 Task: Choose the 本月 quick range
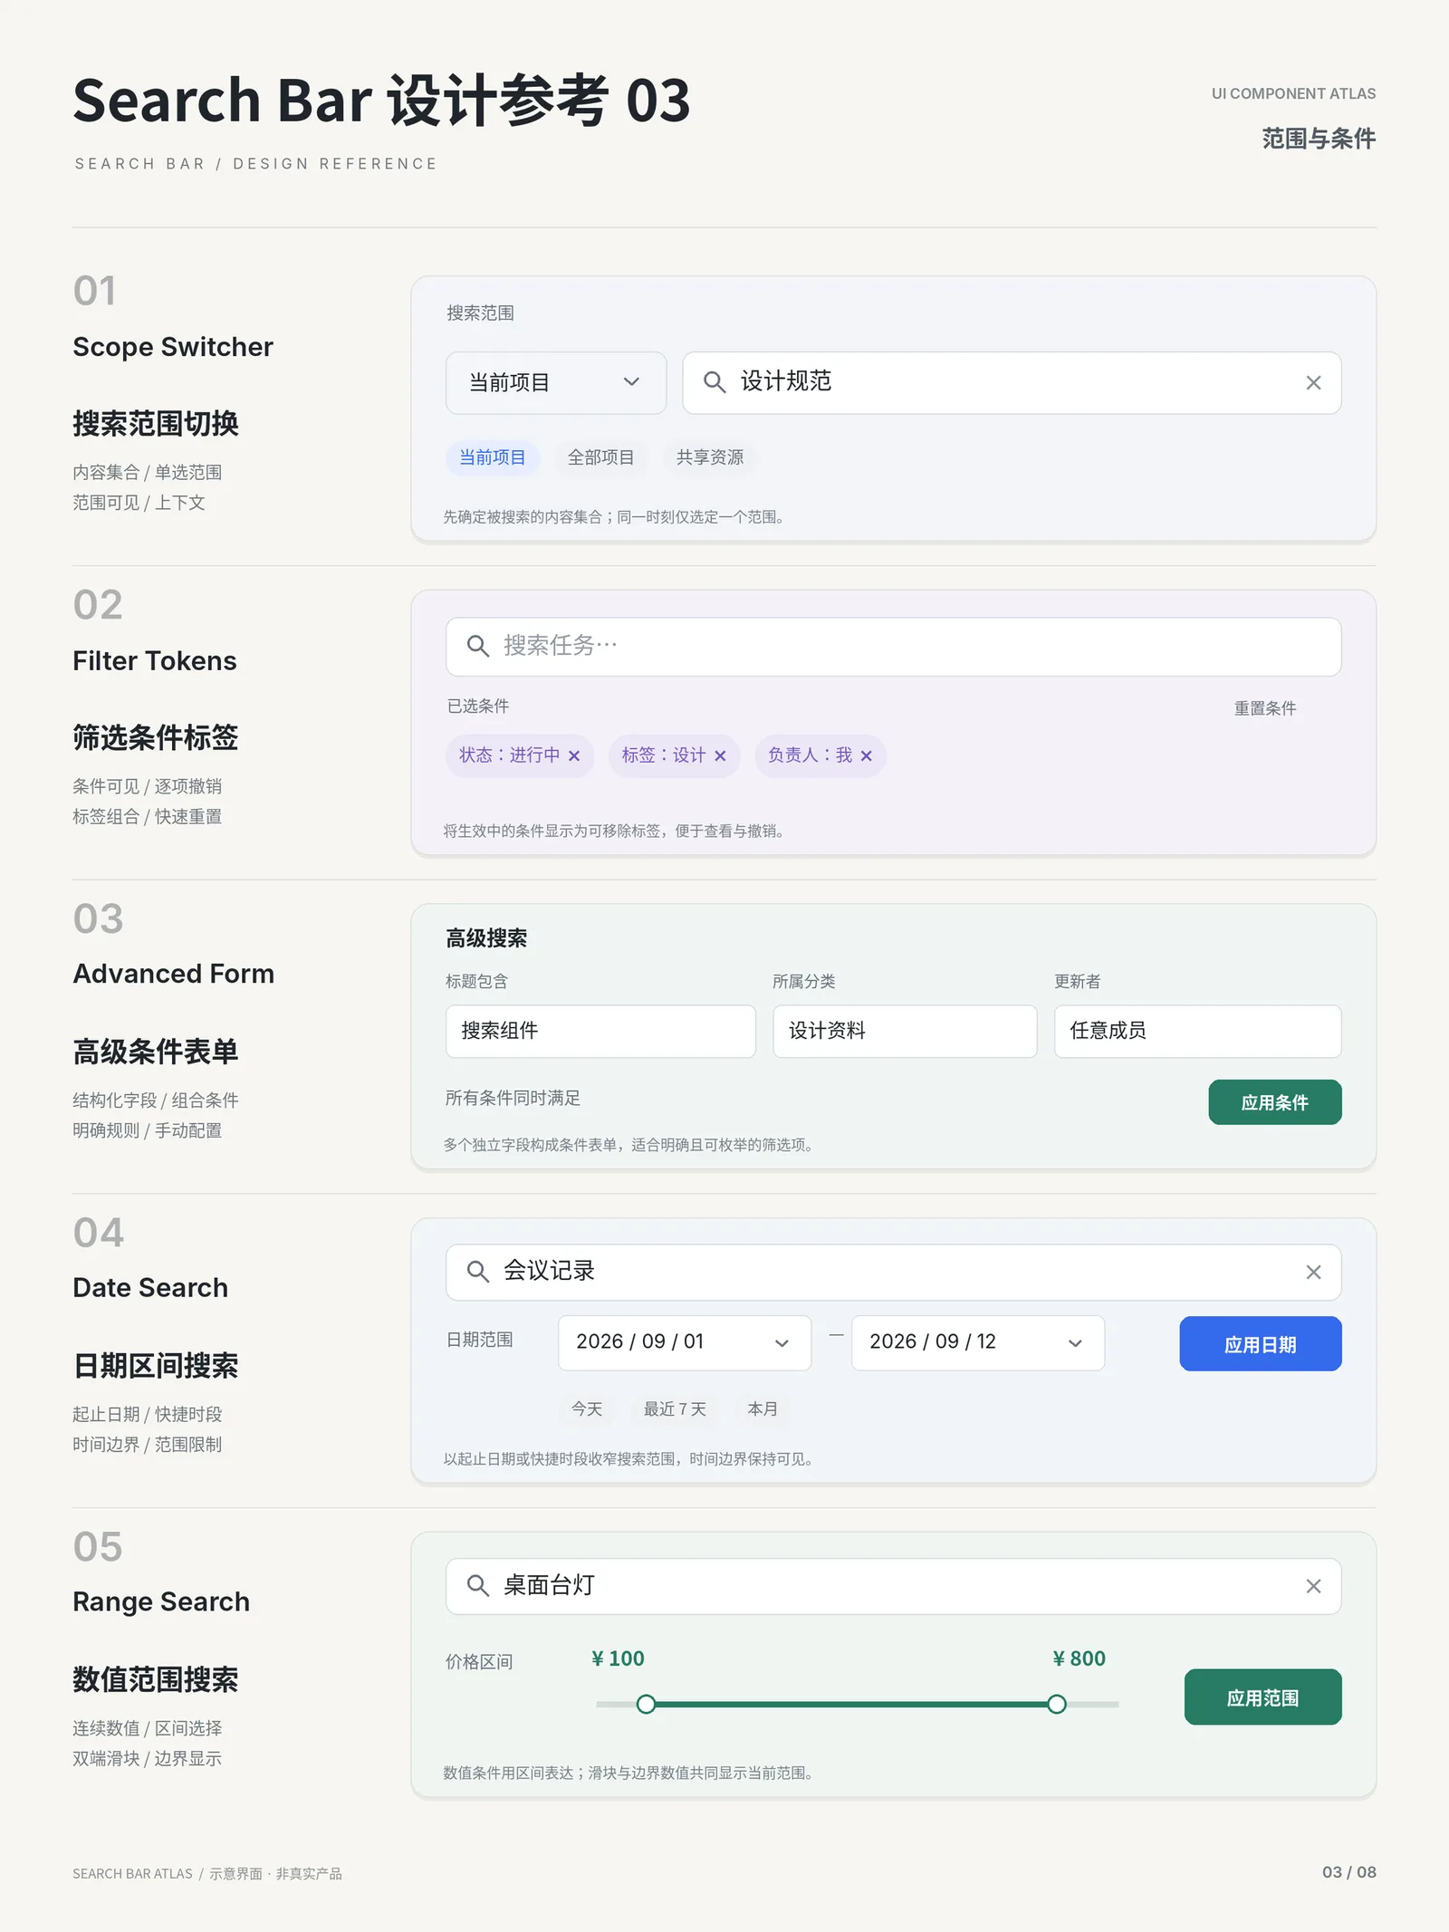coord(762,1408)
